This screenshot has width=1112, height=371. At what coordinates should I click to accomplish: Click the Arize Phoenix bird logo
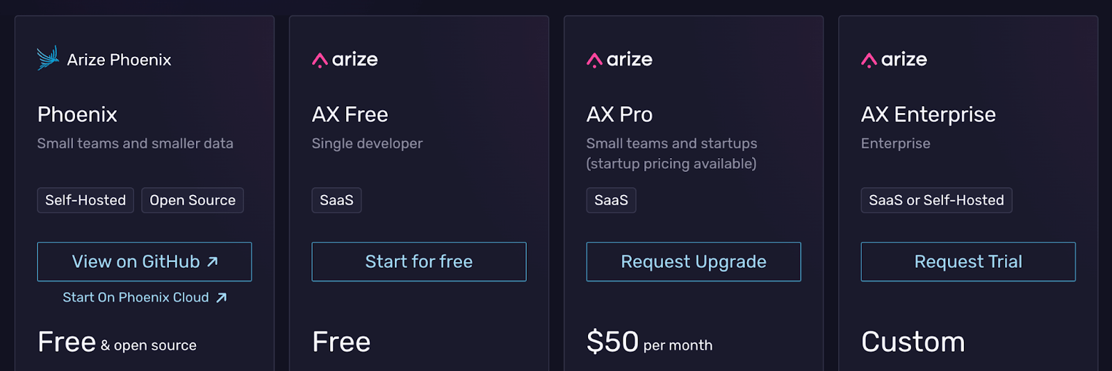pos(48,58)
